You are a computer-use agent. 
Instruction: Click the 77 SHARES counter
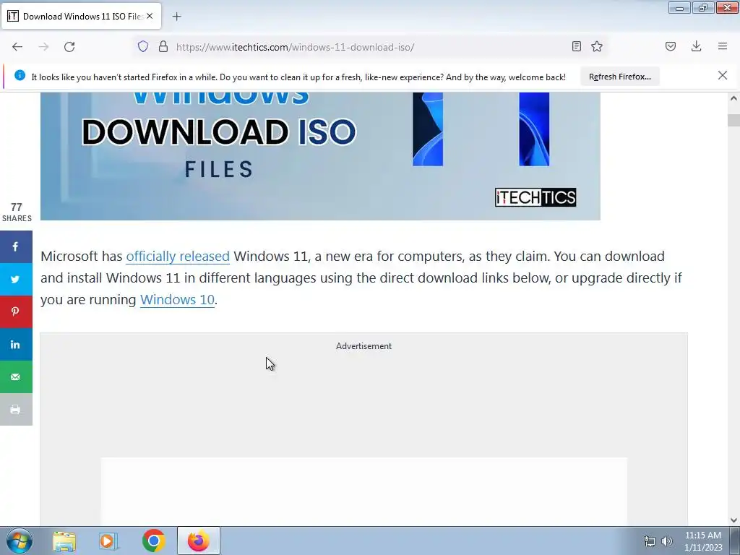pyautogui.click(x=17, y=212)
